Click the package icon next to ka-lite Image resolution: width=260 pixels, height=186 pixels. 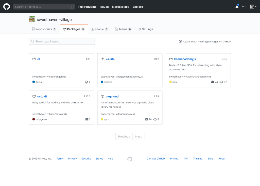(102, 59)
